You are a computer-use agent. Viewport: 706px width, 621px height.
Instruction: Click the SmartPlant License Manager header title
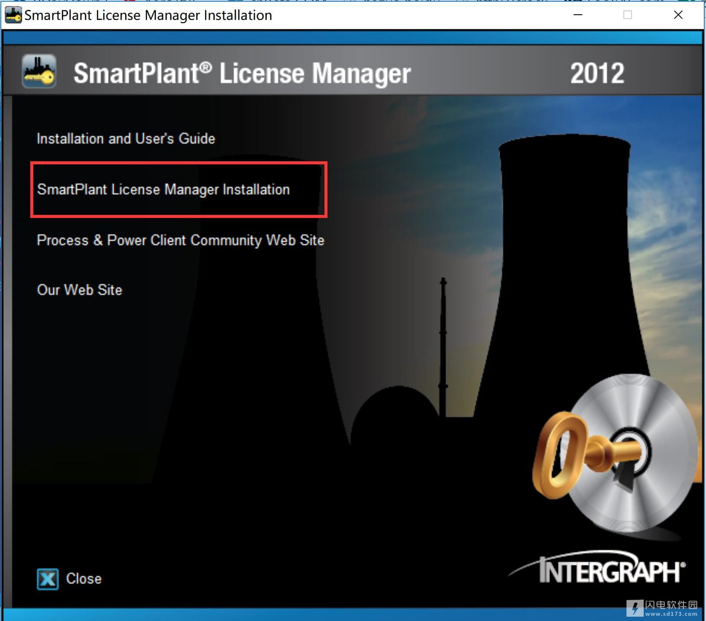click(x=242, y=73)
